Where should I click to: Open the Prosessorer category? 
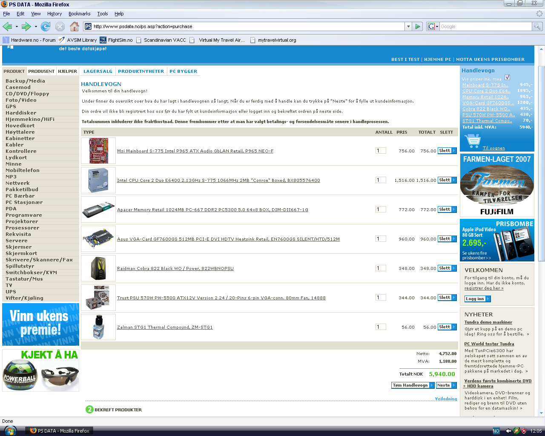[x=22, y=228]
